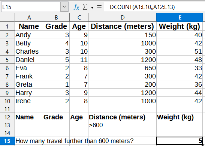The image size is (205, 146).
Task: Click criteria header 'Distance (meters)' in row 12
Action: coord(123,117)
